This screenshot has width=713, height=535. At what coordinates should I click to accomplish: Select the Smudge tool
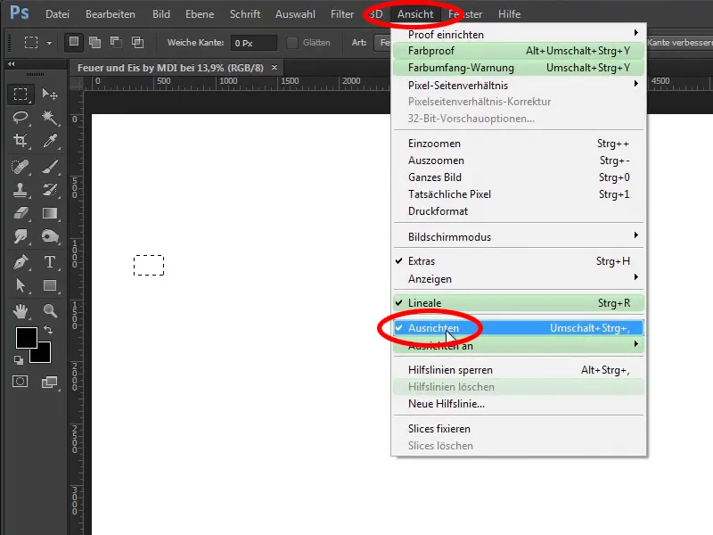[x=20, y=236]
